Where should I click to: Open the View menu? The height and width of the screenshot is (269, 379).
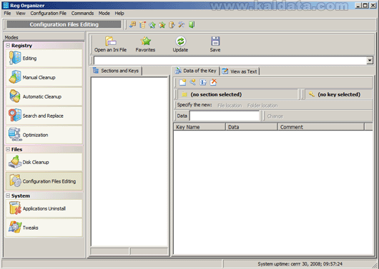coord(21,14)
